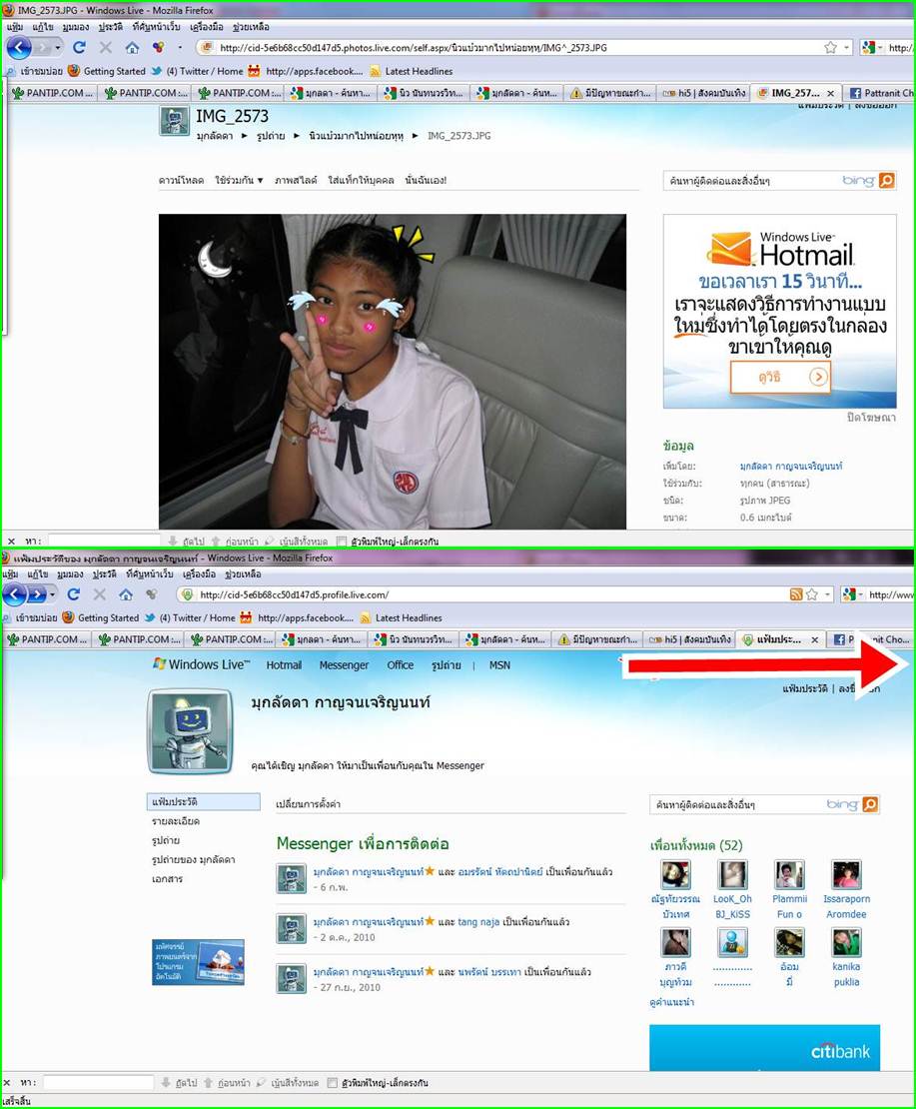This screenshot has height=1109, width=916.
Task: Go back in the top Firefox window
Action: coord(19,47)
